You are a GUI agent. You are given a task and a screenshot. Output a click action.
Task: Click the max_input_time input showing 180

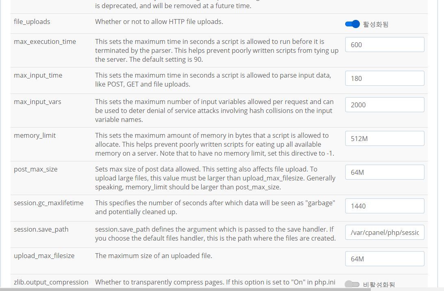(x=384, y=78)
